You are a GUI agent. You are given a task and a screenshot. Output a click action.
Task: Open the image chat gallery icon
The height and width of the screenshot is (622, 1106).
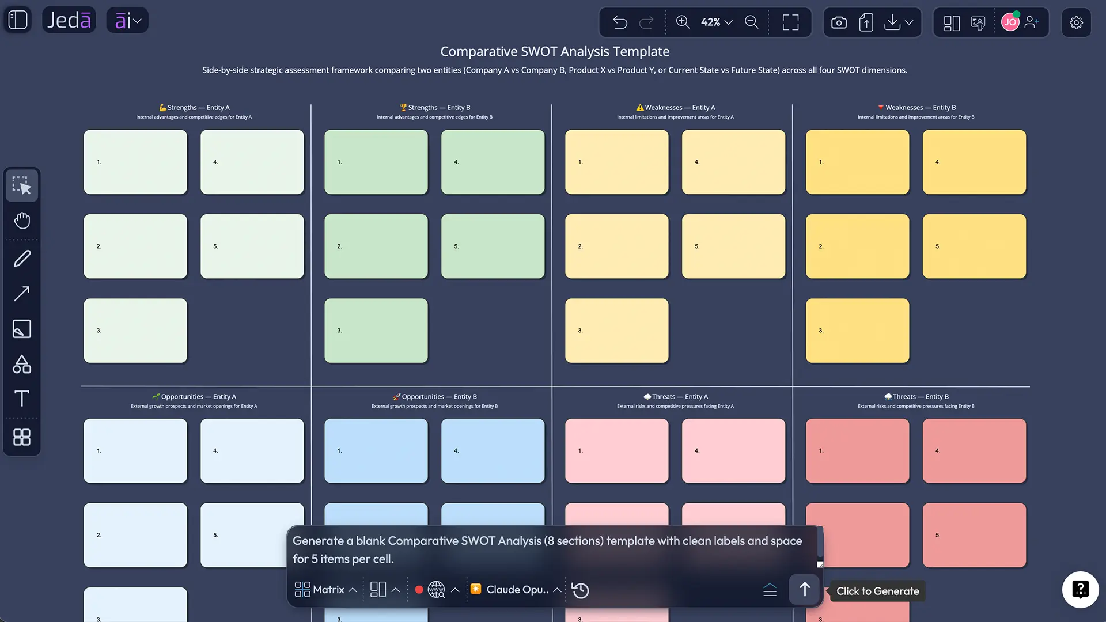pyautogui.click(x=978, y=23)
